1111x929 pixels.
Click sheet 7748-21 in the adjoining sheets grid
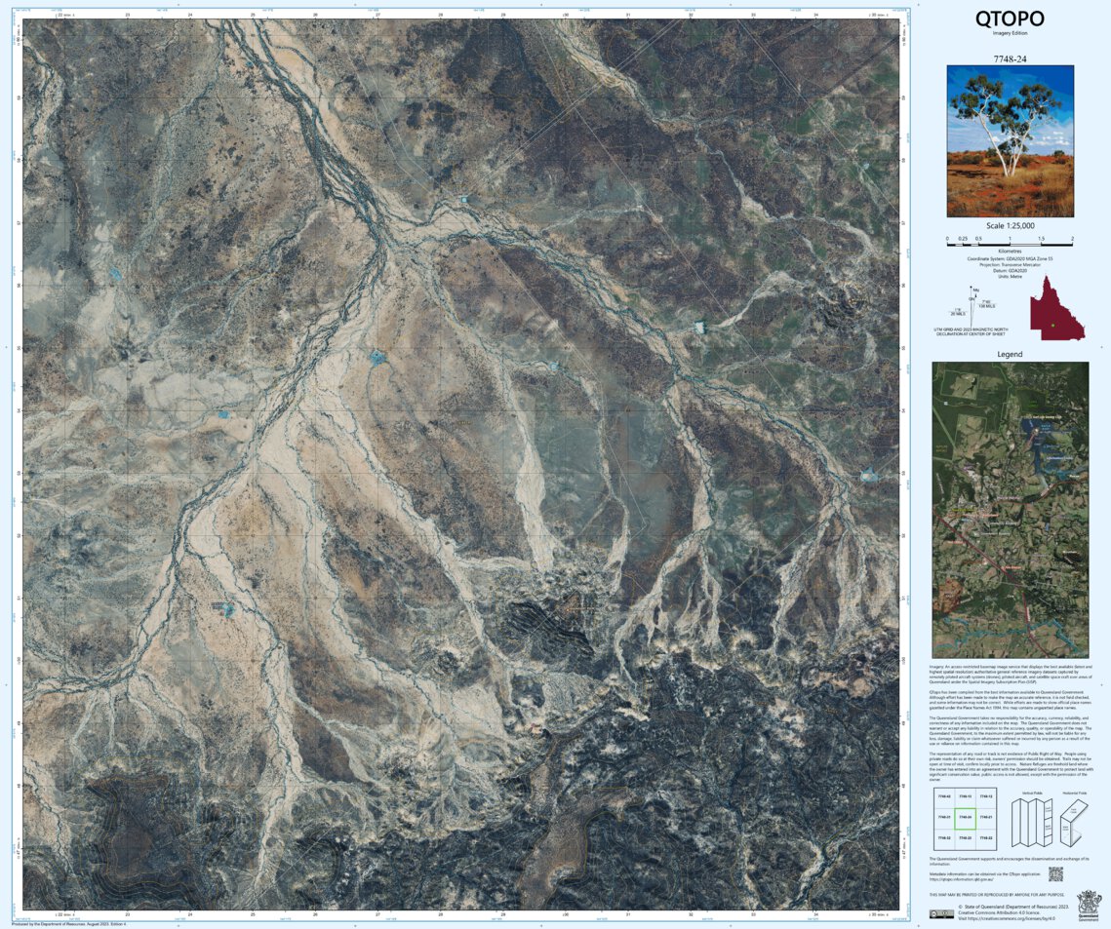point(985,817)
